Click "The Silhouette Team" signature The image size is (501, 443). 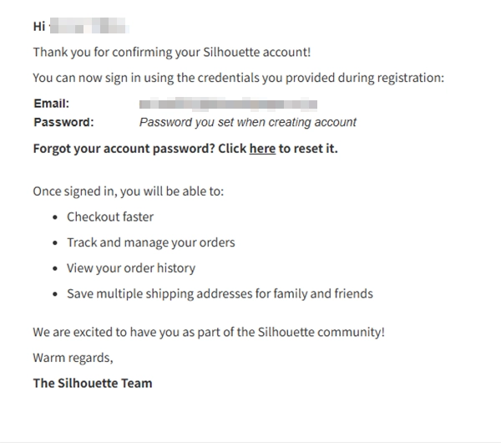(x=92, y=384)
